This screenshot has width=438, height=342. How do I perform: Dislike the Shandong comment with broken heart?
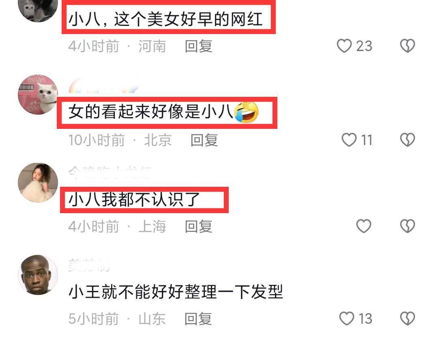coord(408,318)
